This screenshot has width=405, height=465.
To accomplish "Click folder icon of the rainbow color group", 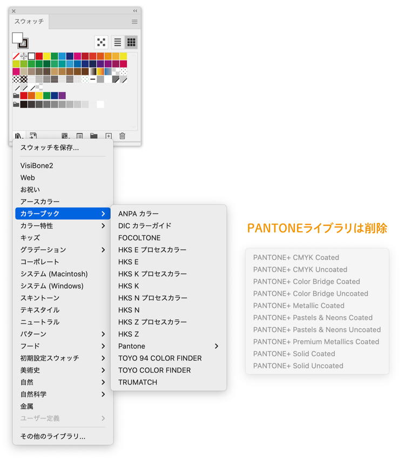I will tap(16, 96).
